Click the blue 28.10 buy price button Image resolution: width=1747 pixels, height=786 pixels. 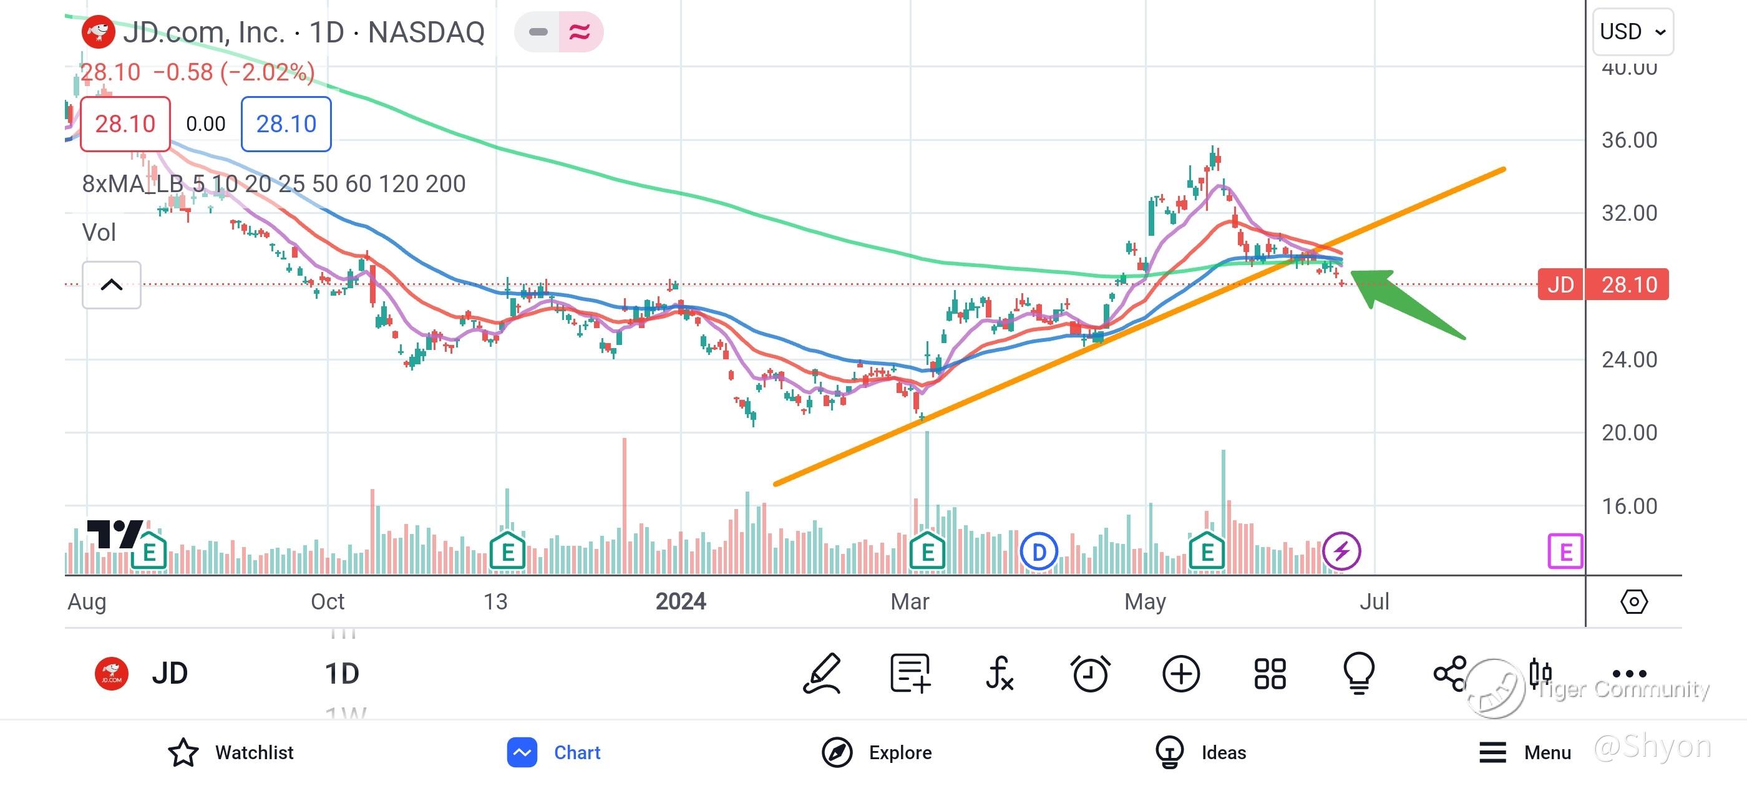click(286, 124)
